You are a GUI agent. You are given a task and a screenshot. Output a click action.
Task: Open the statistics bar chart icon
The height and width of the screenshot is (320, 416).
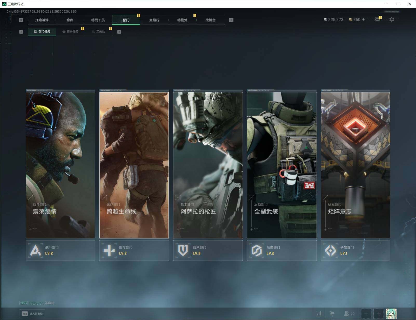pyautogui.click(x=319, y=314)
